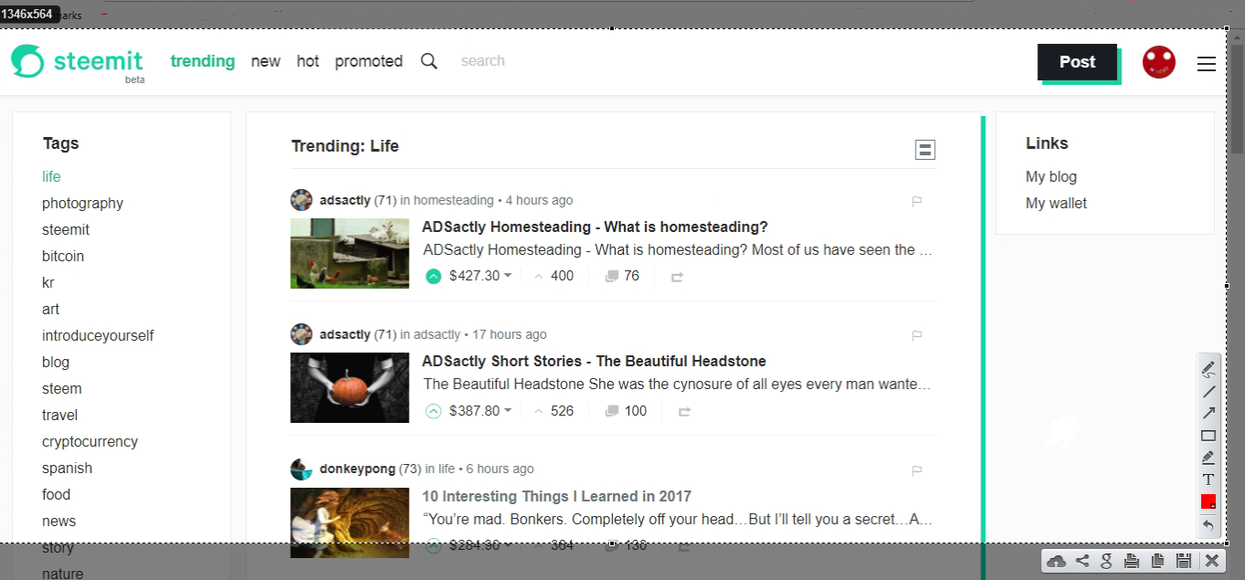Select the kr tag

pos(48,282)
